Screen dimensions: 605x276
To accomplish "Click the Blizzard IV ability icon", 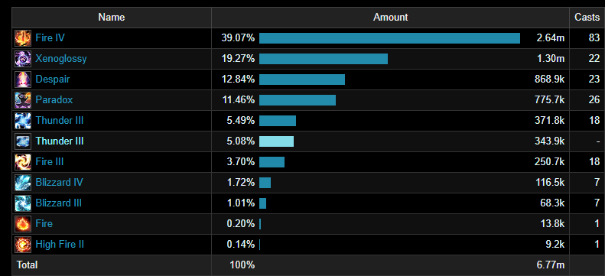I will [23, 183].
